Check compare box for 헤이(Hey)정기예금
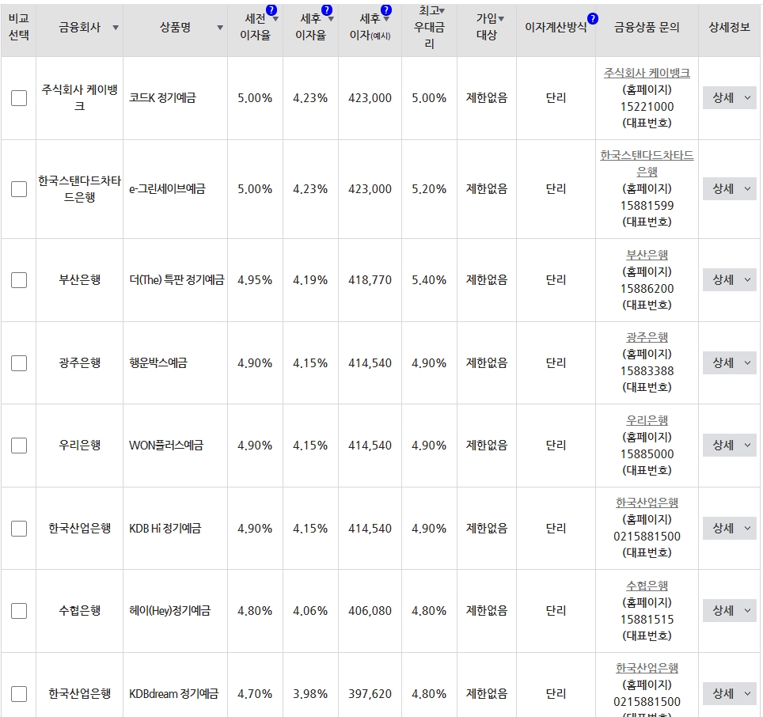Screen dimensions: 763x717 [19, 610]
